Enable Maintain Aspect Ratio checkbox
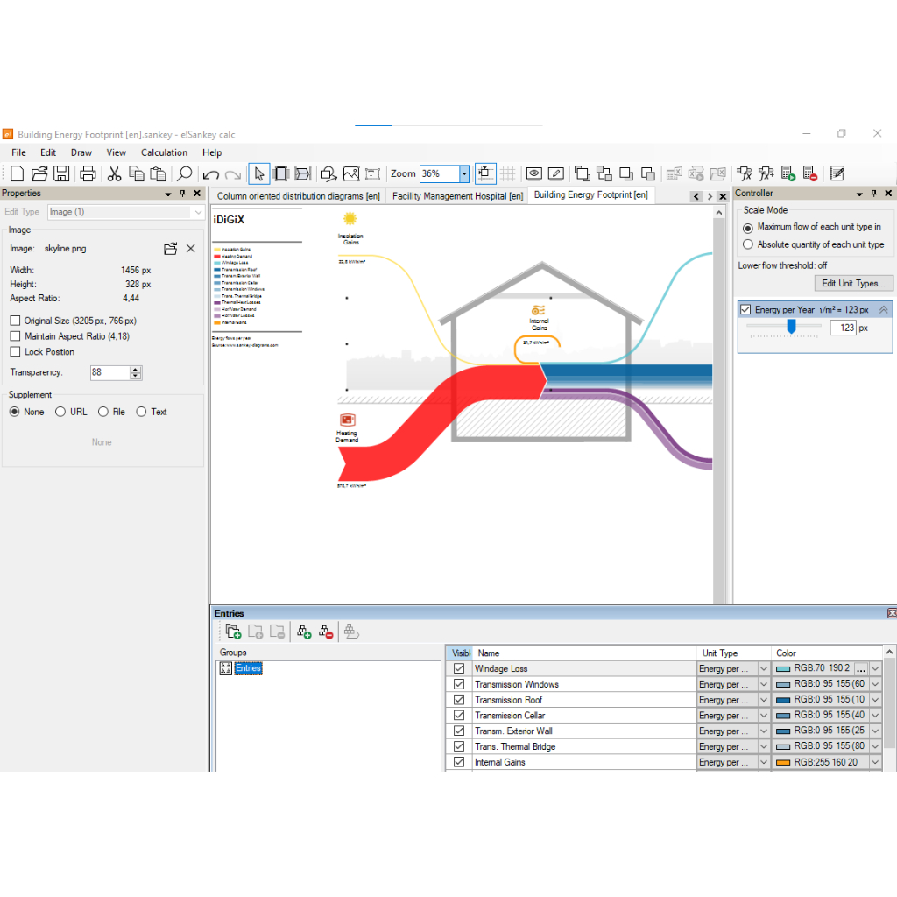Viewport: 897px width, 897px height. pyautogui.click(x=15, y=335)
